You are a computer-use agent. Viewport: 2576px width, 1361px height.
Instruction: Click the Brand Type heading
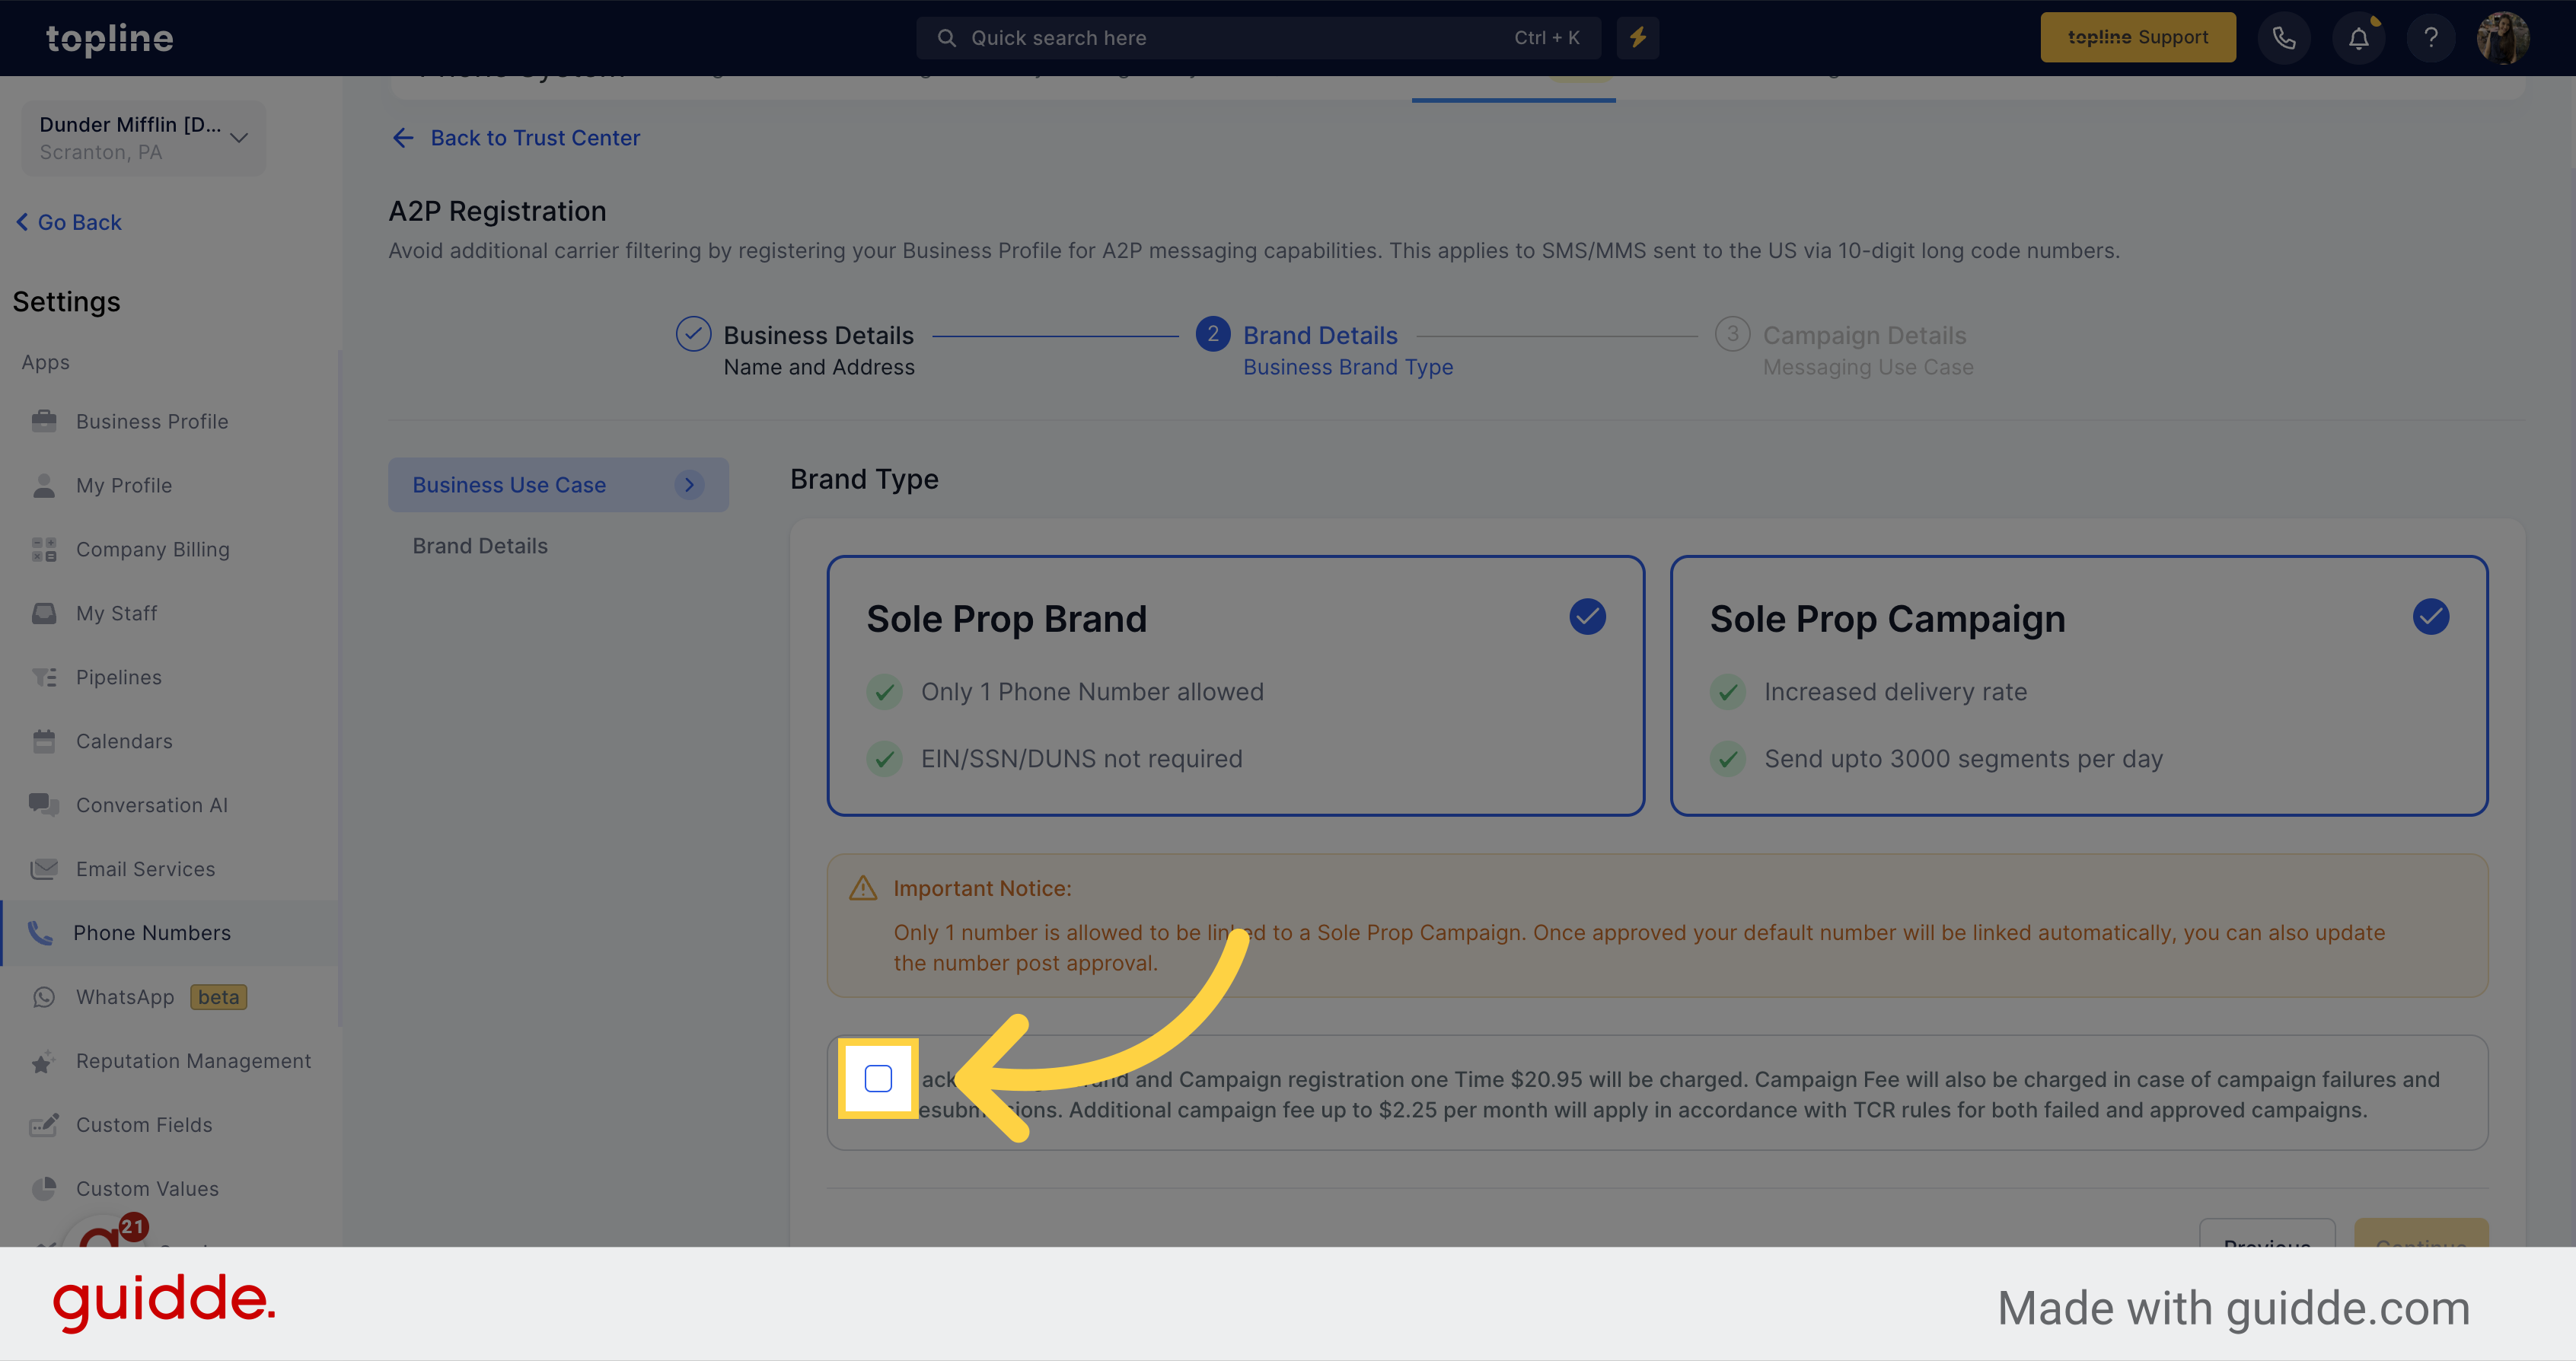[864, 479]
